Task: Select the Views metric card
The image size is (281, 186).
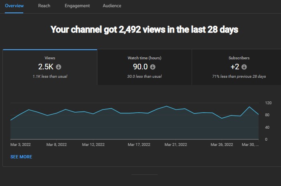Action: point(50,67)
